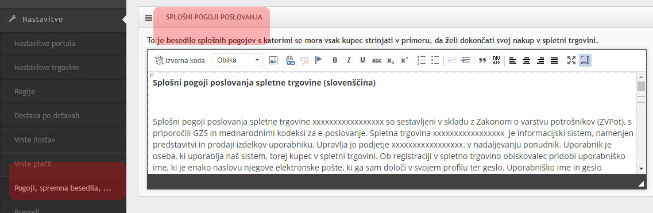The width and height of the screenshot is (653, 213).
Task: Apply superscript formatting
Action: tap(404, 60)
